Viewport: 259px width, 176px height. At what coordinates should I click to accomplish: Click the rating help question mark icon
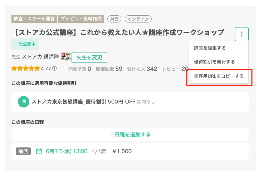coord(54,69)
